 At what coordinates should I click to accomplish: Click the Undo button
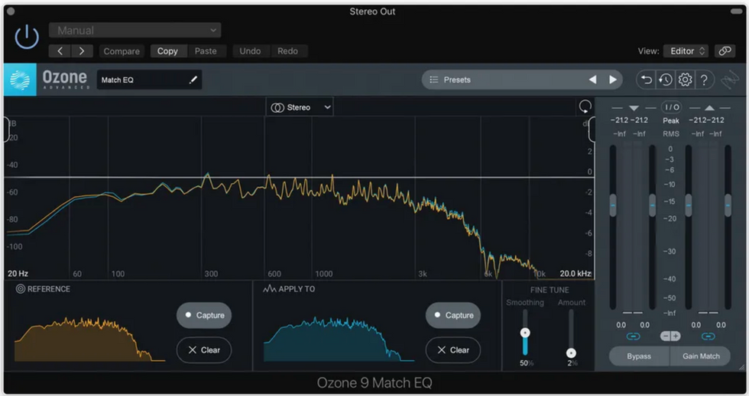tap(250, 51)
